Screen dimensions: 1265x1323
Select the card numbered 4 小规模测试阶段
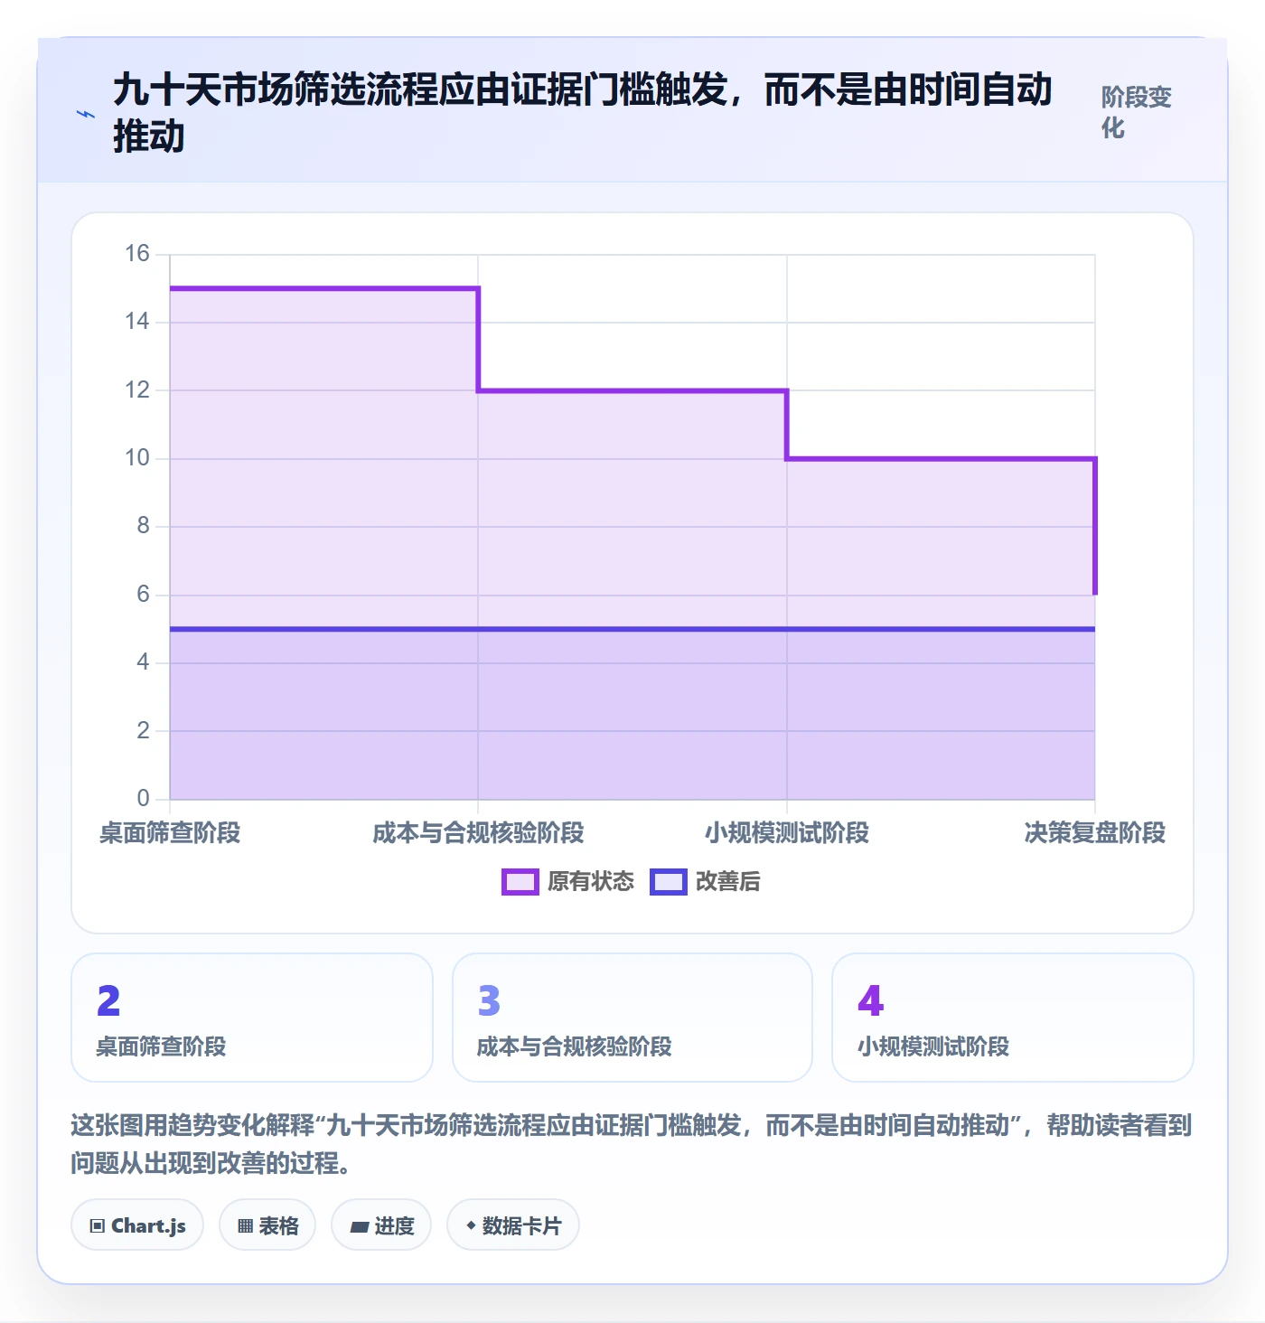(x=1013, y=1018)
